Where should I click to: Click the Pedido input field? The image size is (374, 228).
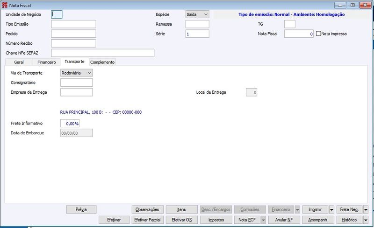74,34
